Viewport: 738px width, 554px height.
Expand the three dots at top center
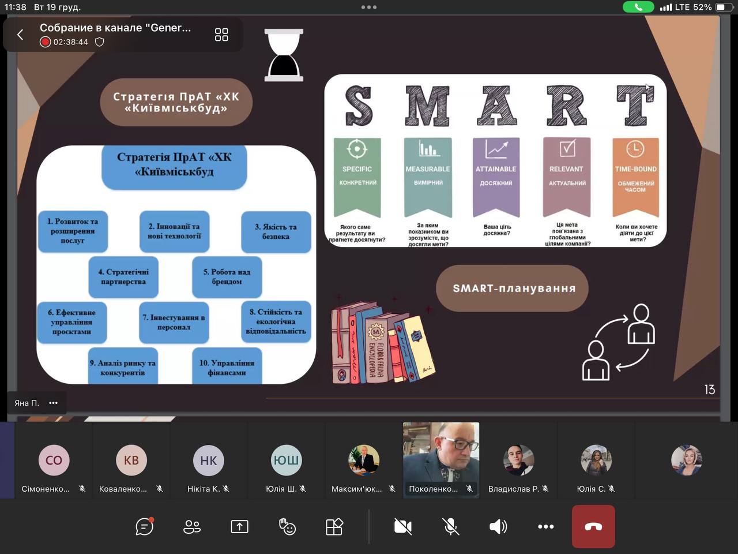click(368, 8)
